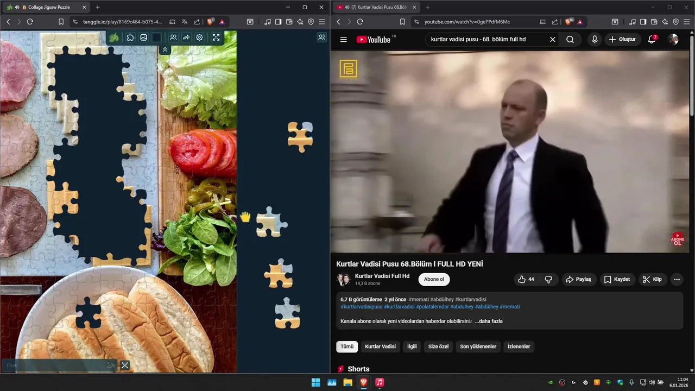Select the Kurtlar Vadisi Pusu YouTube tab

click(x=376, y=7)
